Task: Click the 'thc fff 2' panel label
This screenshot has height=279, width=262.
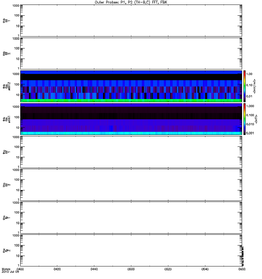Action: click(x=6, y=185)
